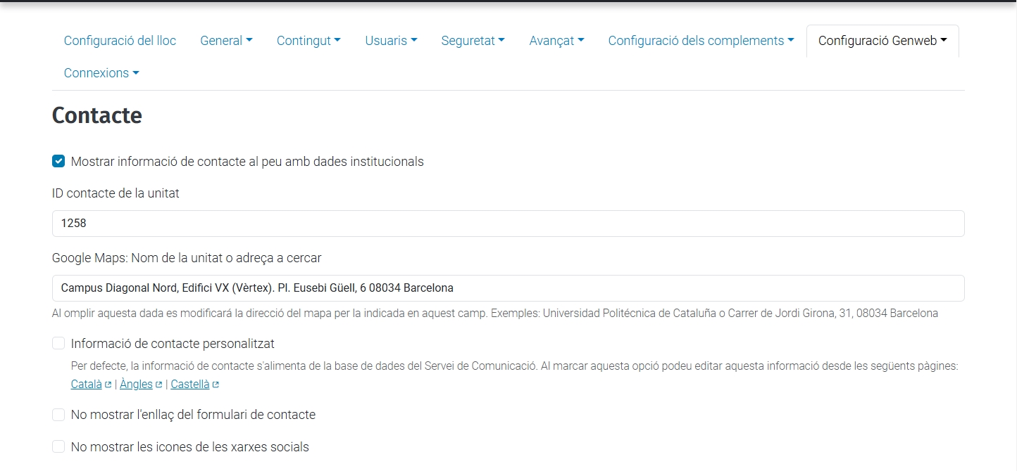Open the Usuaris dropdown
This screenshot has width=1017, height=471.
pos(391,40)
